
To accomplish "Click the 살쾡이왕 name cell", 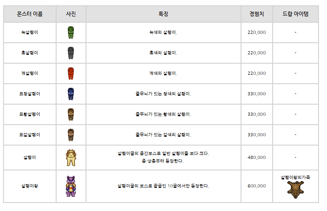I will click(x=30, y=186).
